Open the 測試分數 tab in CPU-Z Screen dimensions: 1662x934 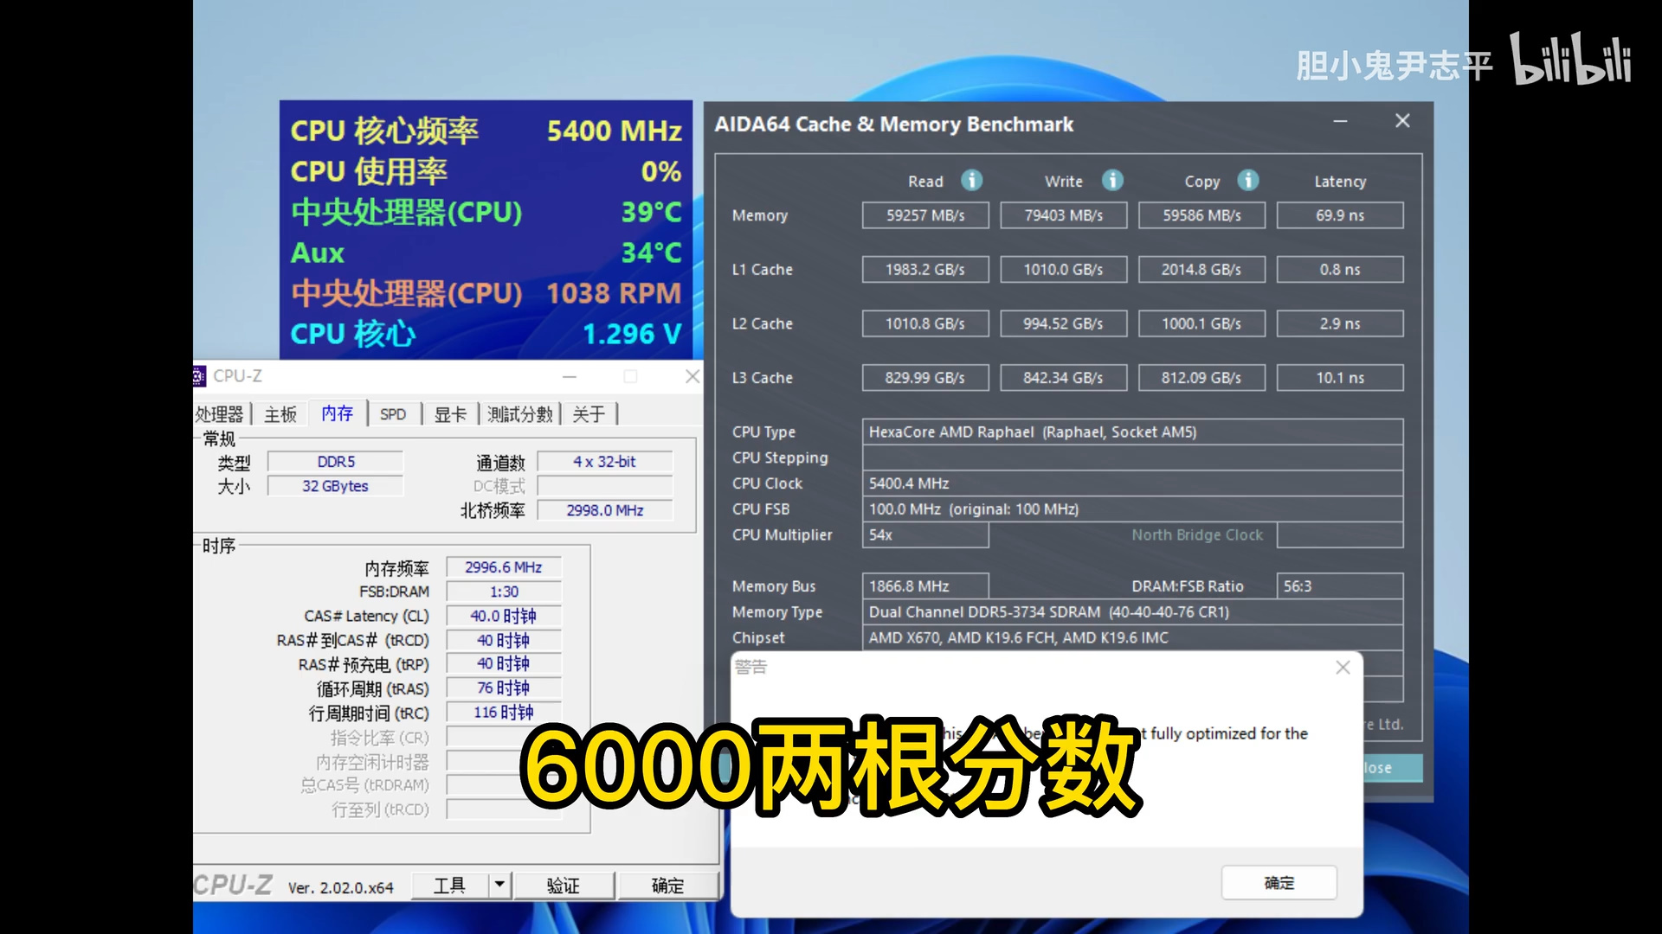[x=519, y=414]
